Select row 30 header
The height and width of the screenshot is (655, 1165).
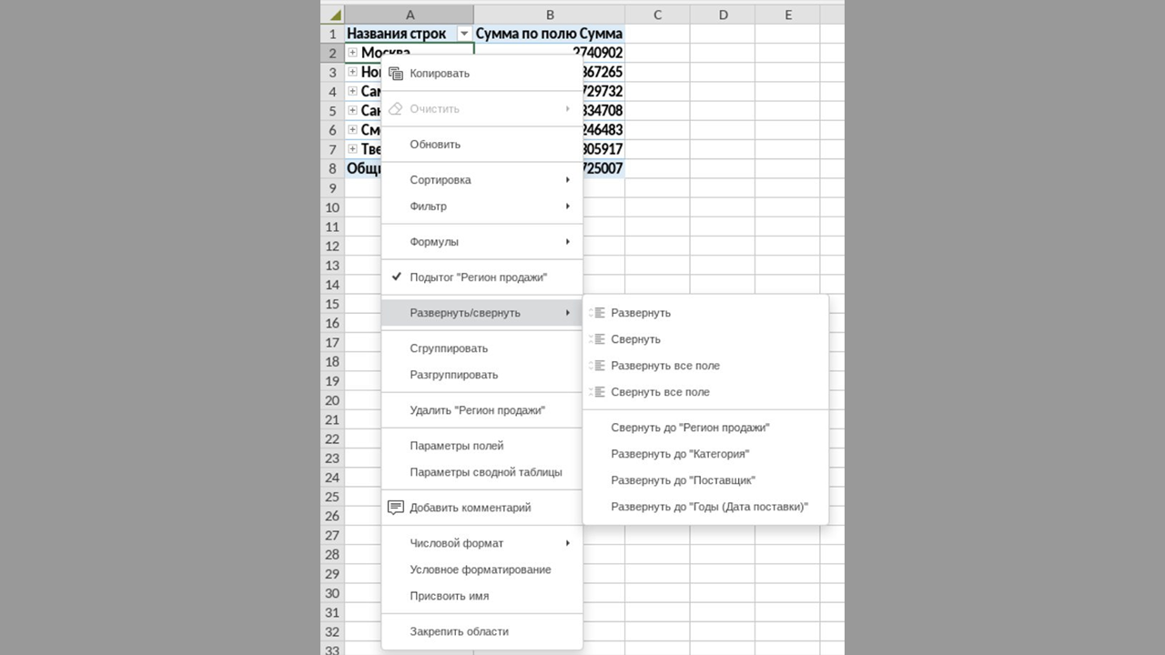[x=333, y=593]
